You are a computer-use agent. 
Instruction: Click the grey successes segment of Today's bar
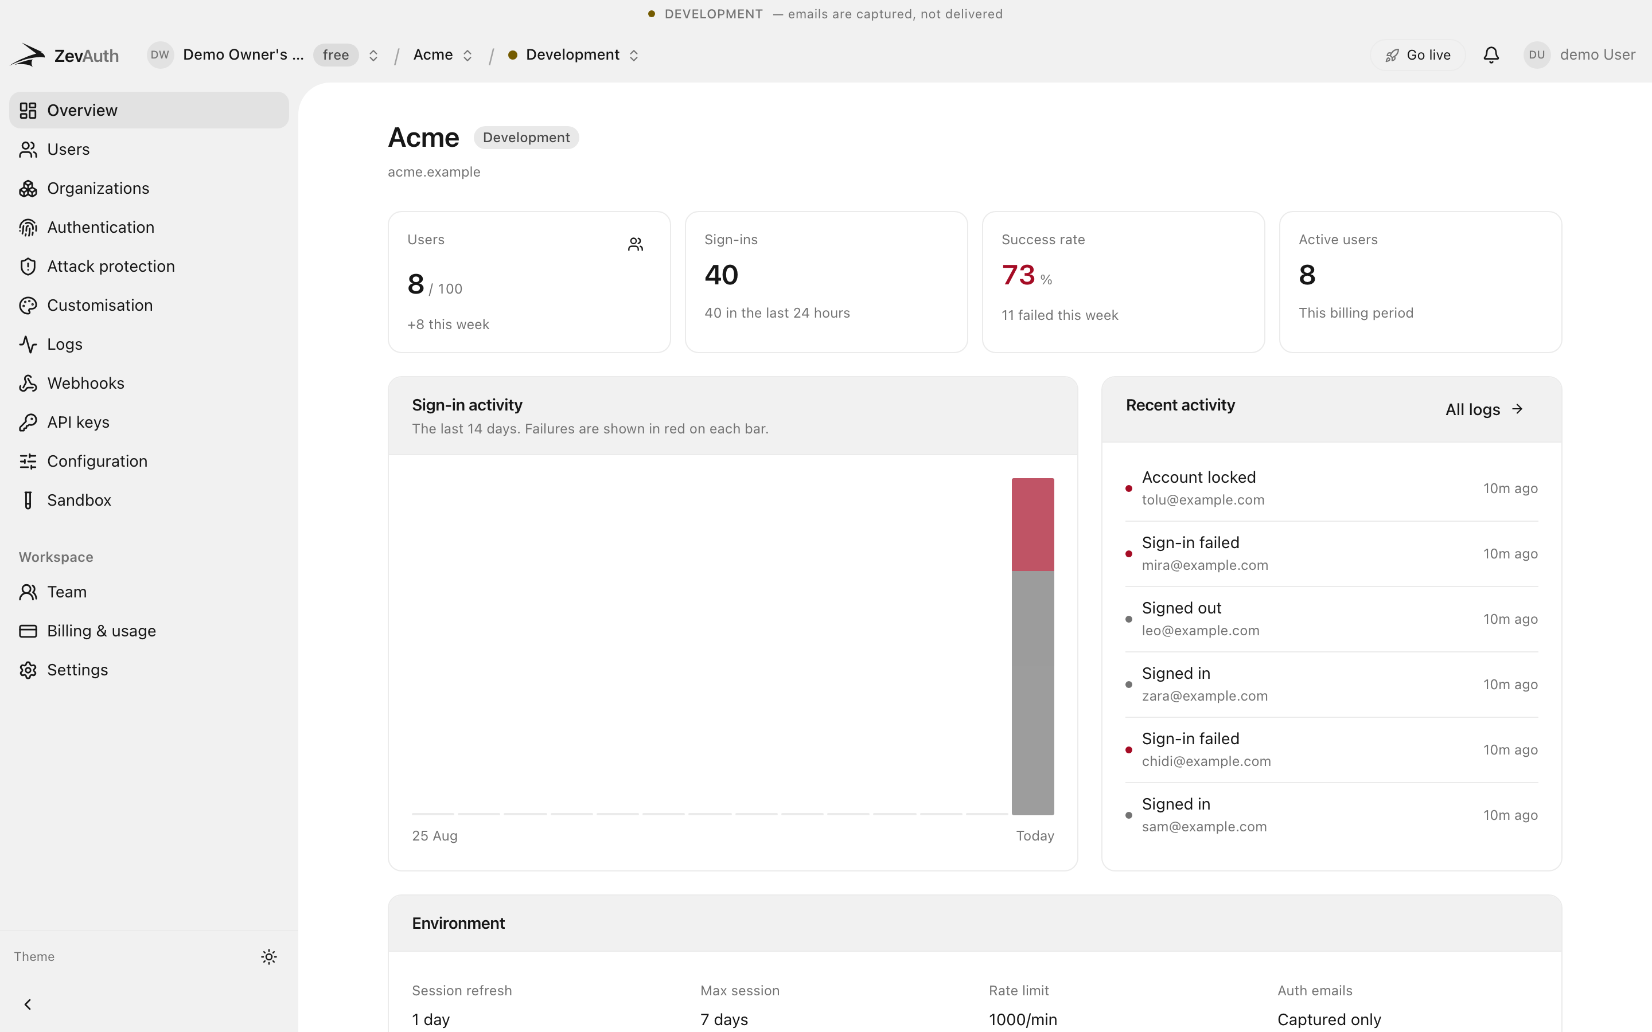(1032, 693)
